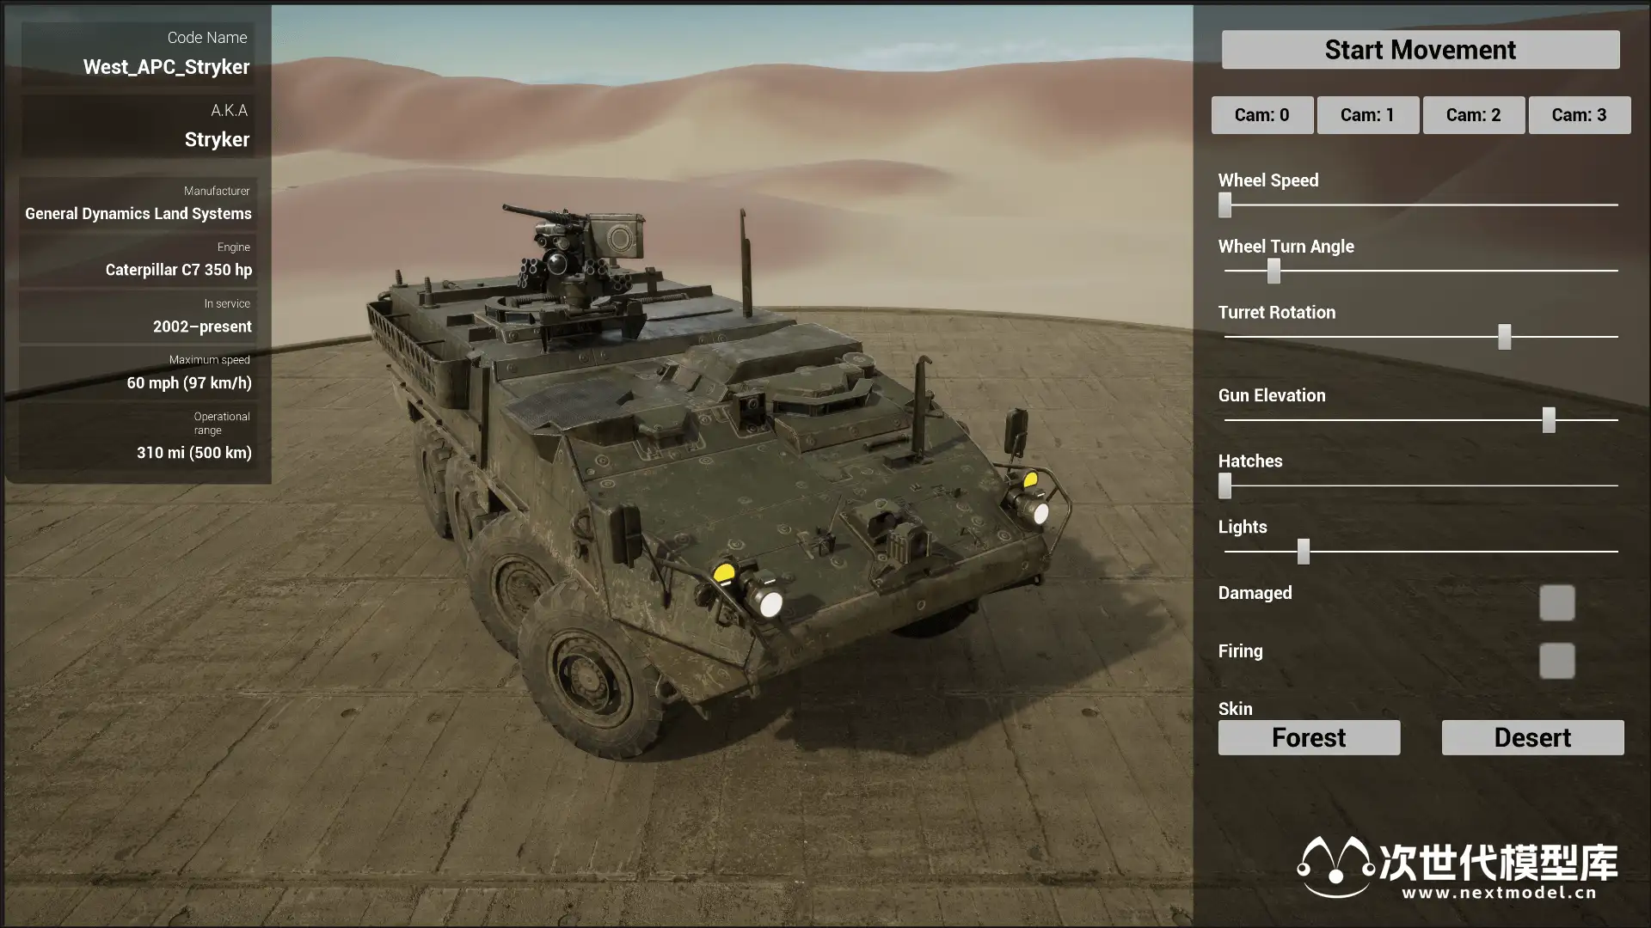
Task: Click the Wheel Turn Angle slider handle
Action: pyautogui.click(x=1274, y=271)
